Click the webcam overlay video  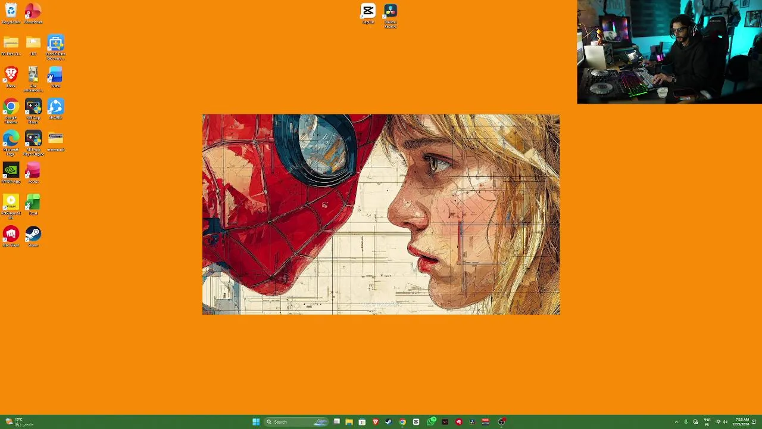pyautogui.click(x=669, y=52)
